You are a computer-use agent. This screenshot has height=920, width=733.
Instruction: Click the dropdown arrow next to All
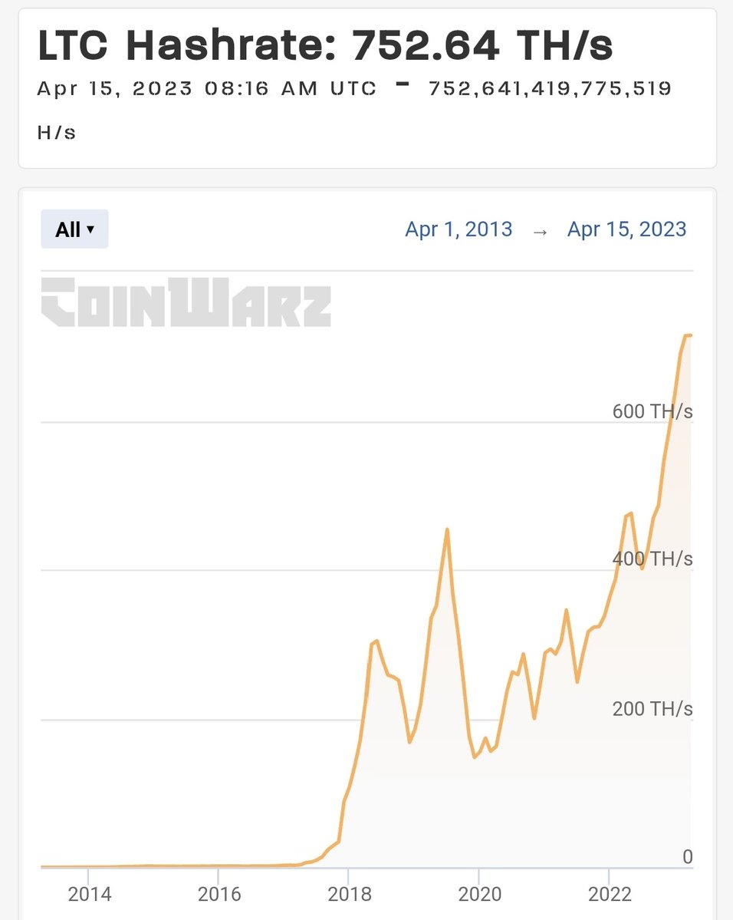pyautogui.click(x=90, y=229)
